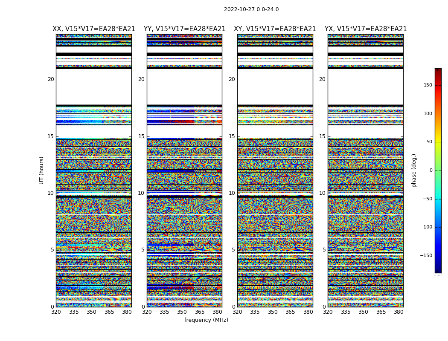Image resolution: width=448 pixels, height=341 pixels.
Task: Click colorbar tick label −100
Action: pos(426,227)
